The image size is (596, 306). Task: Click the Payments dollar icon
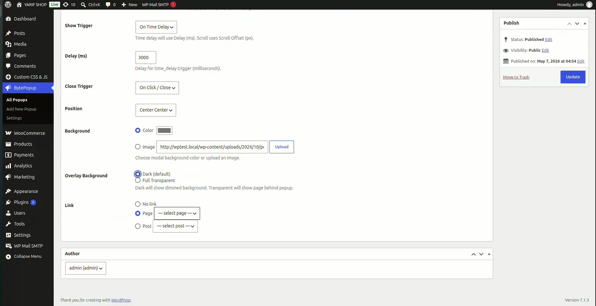tap(8, 155)
